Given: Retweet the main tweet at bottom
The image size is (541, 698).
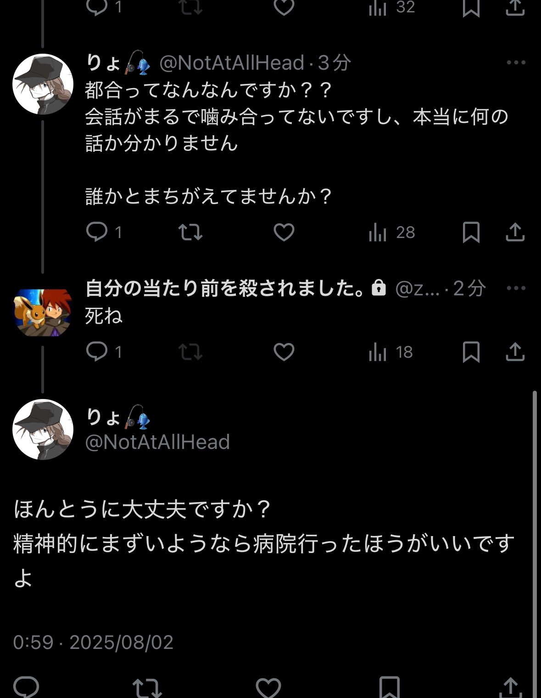Looking at the screenshot, I should [x=147, y=687].
